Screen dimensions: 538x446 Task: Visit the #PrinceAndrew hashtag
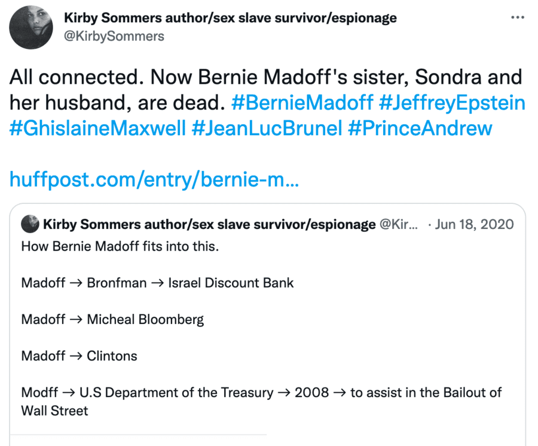point(420,128)
